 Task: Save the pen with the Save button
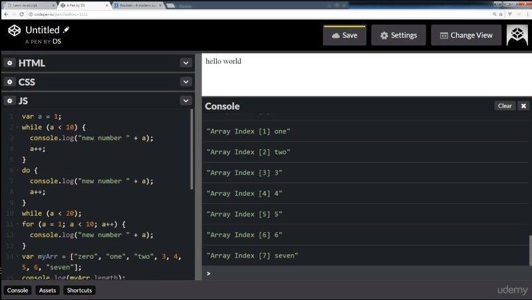coord(344,35)
